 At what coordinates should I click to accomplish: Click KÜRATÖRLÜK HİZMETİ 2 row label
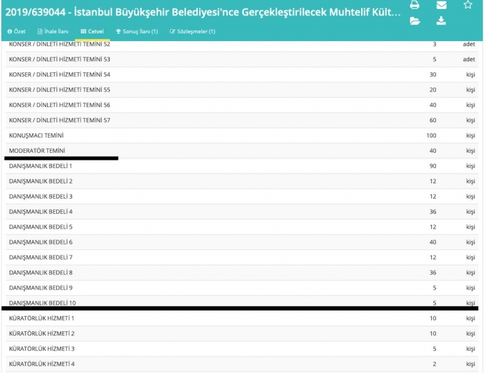tap(42, 333)
